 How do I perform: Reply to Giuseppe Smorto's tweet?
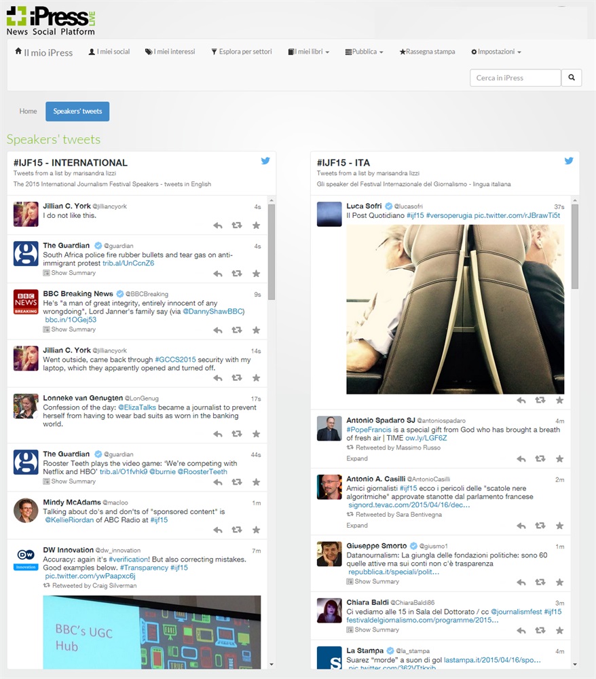521,582
